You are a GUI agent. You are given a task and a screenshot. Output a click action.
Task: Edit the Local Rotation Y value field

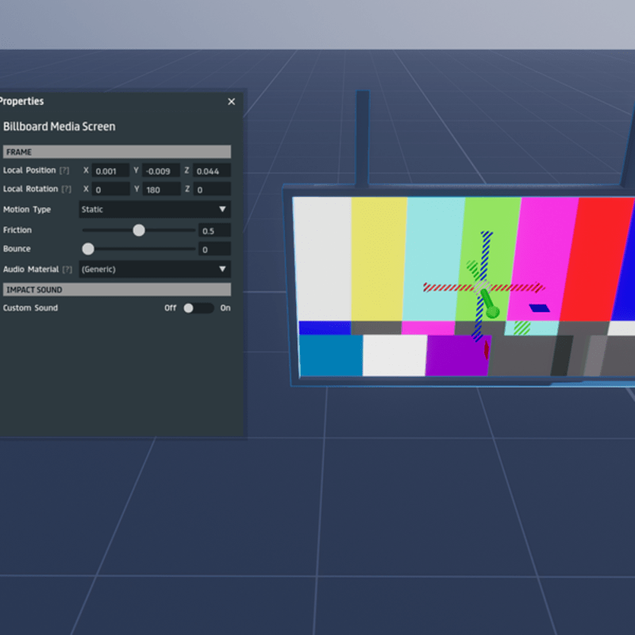click(160, 190)
